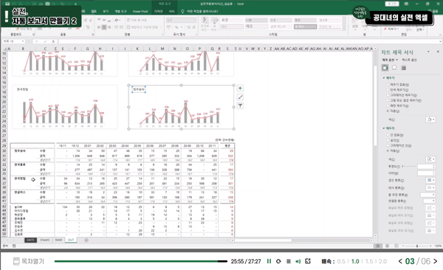Click the insert function fx icon
Image resolution: width=443 pixels, height=270 pixels.
[x=53, y=41]
